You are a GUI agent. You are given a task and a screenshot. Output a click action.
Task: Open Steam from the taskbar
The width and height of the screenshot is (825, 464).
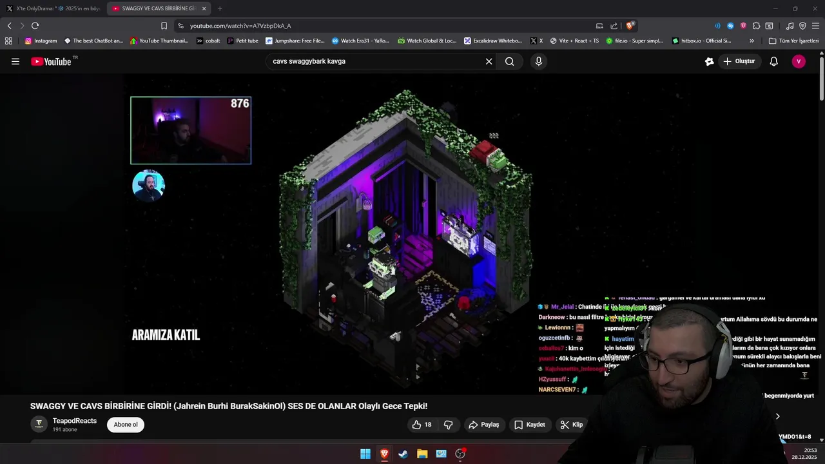403,454
